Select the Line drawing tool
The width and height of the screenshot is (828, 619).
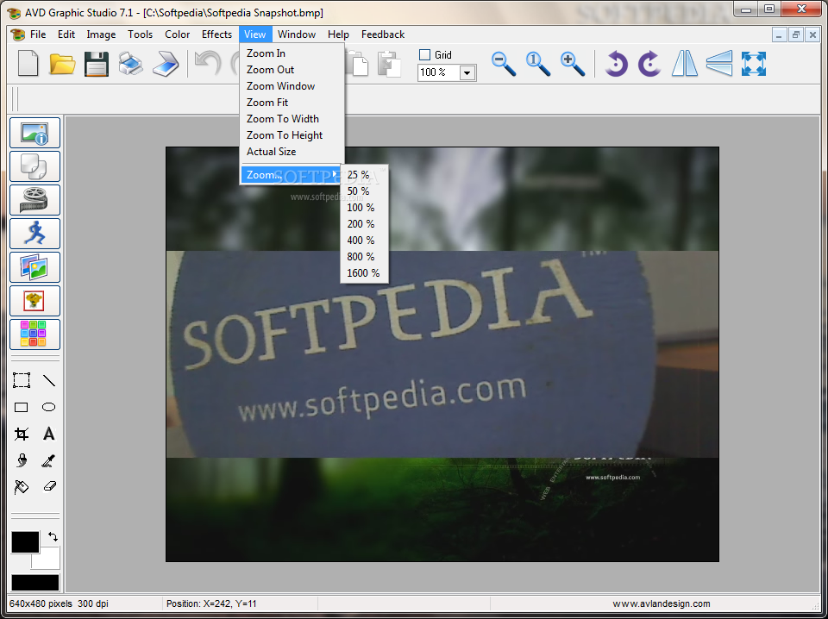click(x=48, y=380)
